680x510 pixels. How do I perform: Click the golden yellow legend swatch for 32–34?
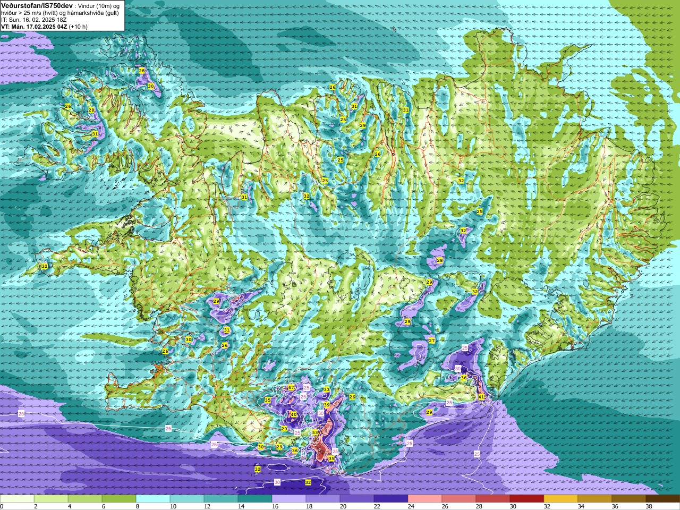pos(561,499)
